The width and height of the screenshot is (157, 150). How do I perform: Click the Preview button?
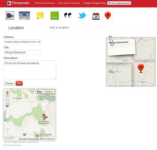coord(9,83)
